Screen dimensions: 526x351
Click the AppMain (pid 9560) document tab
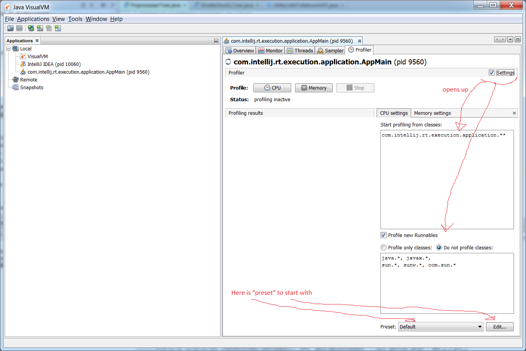(292, 41)
